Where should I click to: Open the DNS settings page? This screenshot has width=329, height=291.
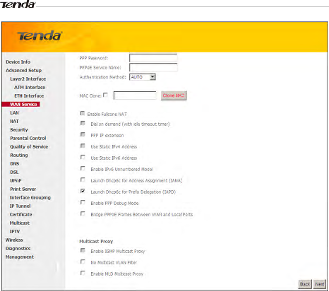14,163
